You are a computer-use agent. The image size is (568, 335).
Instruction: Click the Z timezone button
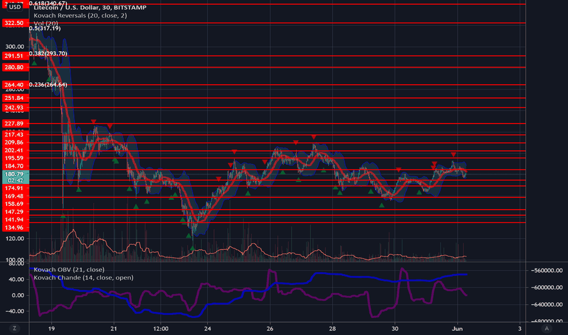(15, 328)
